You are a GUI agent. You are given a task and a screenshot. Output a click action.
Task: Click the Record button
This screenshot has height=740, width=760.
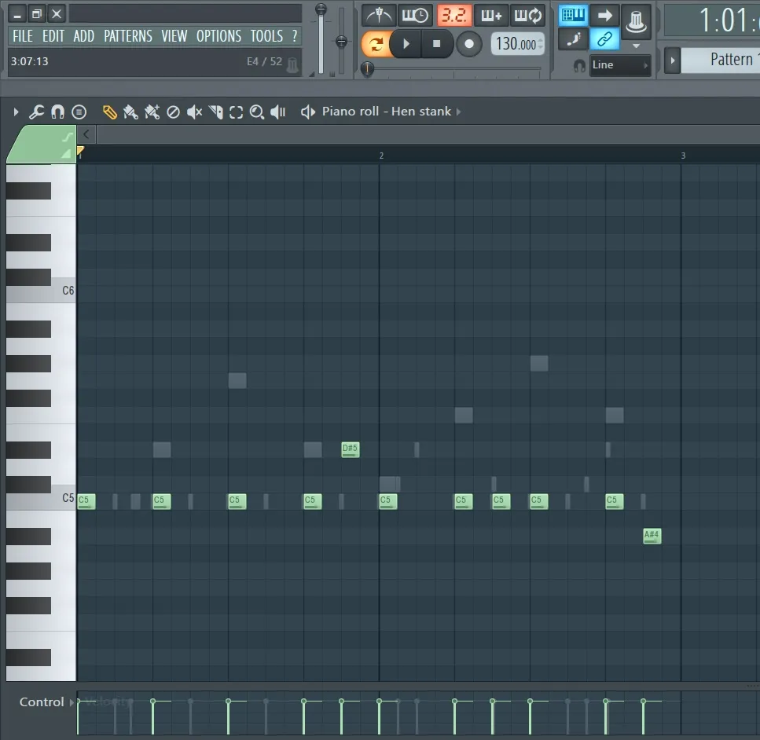(x=468, y=44)
